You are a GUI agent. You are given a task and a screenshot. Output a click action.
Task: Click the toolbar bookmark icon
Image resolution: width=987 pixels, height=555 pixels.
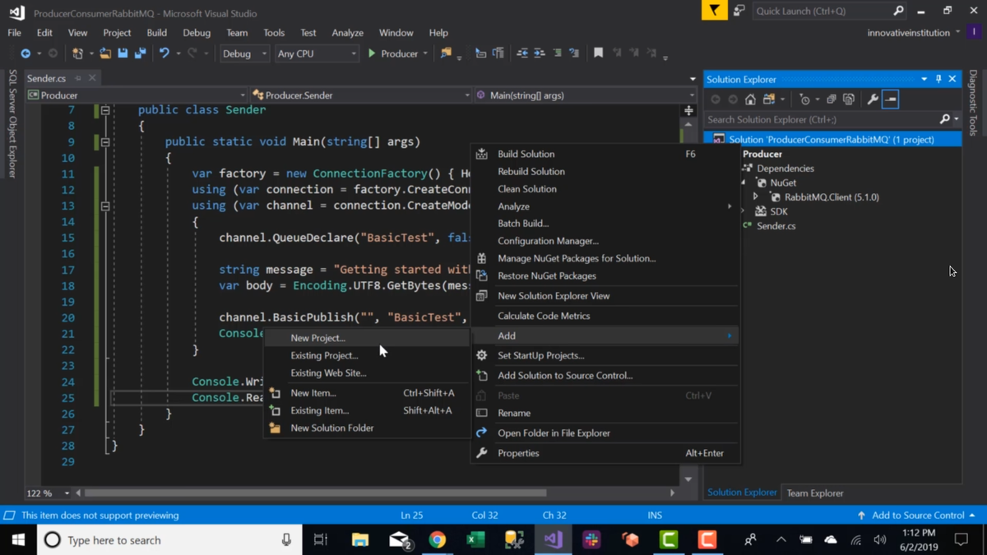point(598,53)
